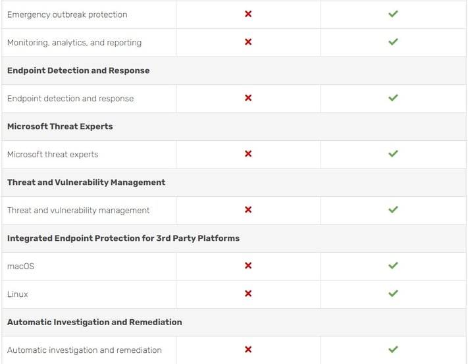Click red X for Microsoft threat experts
Viewport: 468px width, 364px height.
pos(248,154)
